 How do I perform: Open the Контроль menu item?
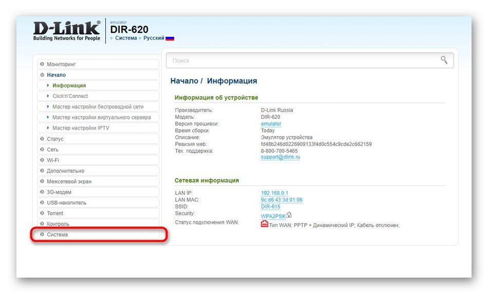click(x=98, y=224)
